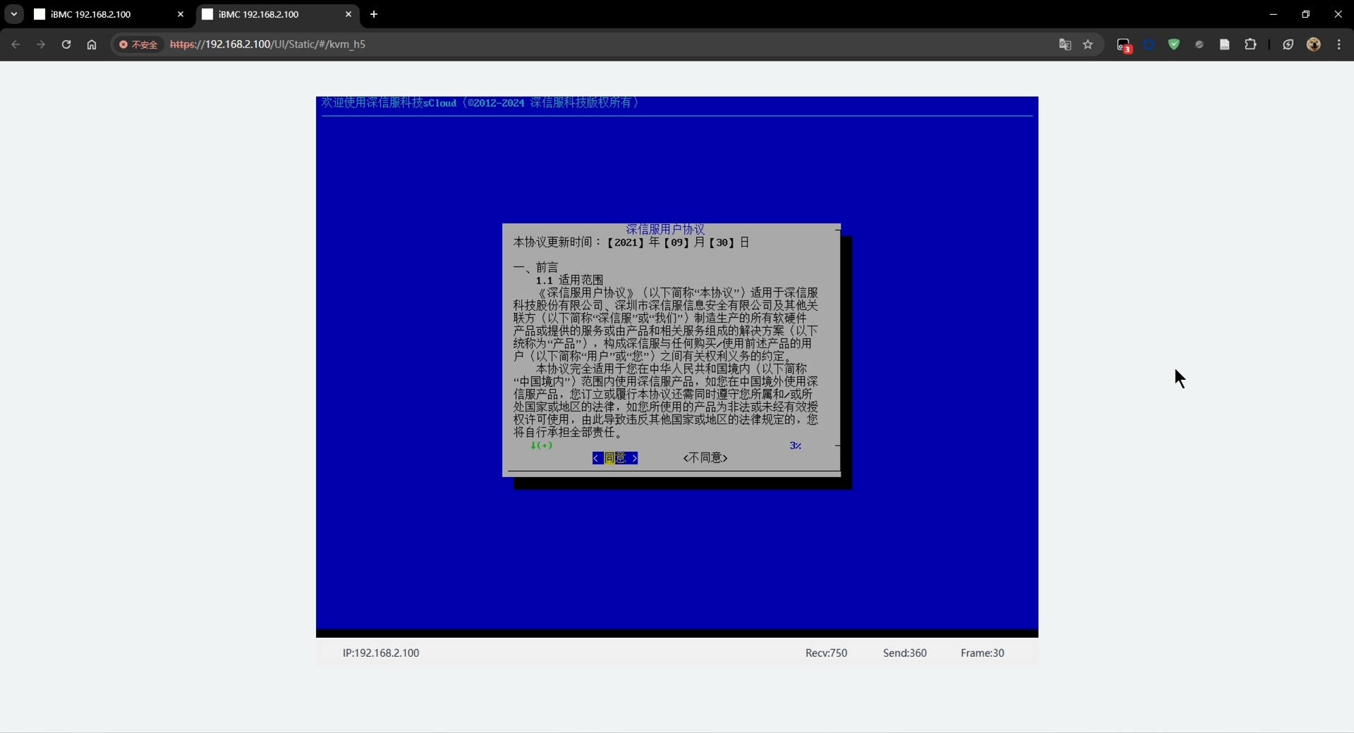Focus the address bar URL

click(x=268, y=44)
